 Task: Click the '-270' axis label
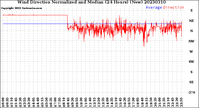(191, 92)
